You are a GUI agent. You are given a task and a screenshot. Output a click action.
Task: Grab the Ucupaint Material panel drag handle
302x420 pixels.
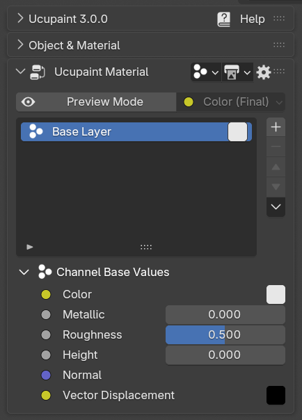[279, 71]
